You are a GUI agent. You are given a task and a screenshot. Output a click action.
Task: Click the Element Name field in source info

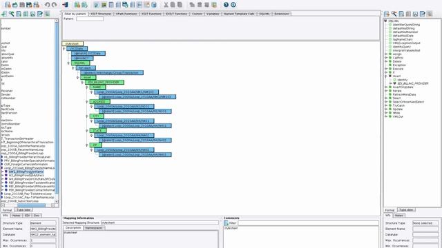43,229
